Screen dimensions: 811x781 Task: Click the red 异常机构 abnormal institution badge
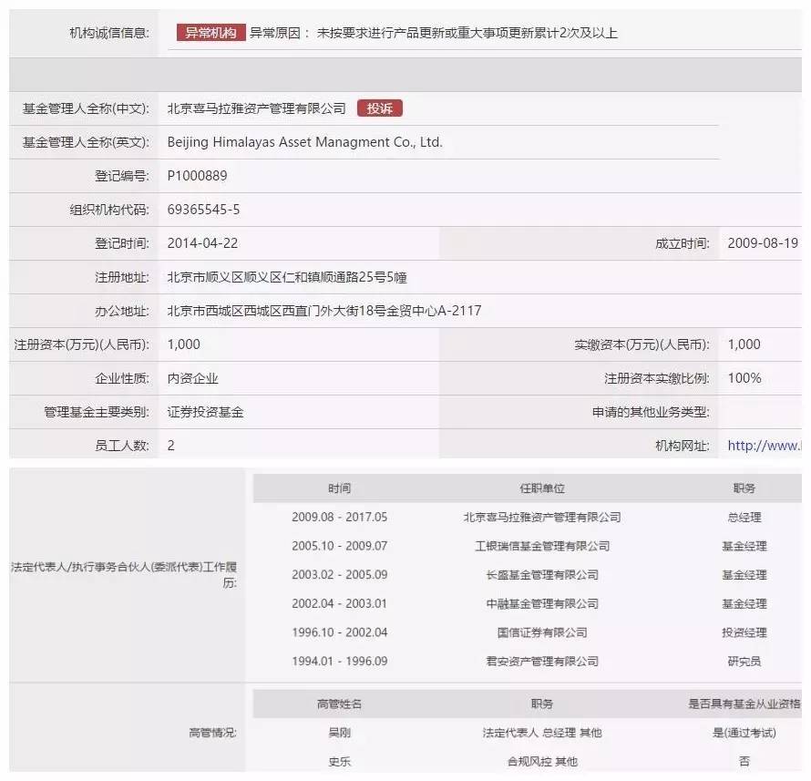210,33
